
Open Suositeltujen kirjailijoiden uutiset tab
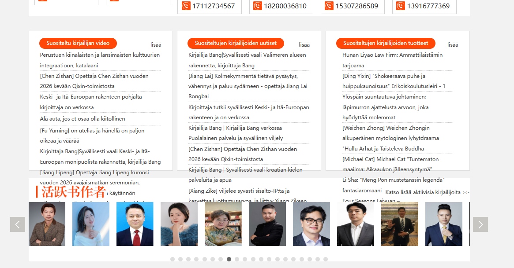tap(236, 43)
